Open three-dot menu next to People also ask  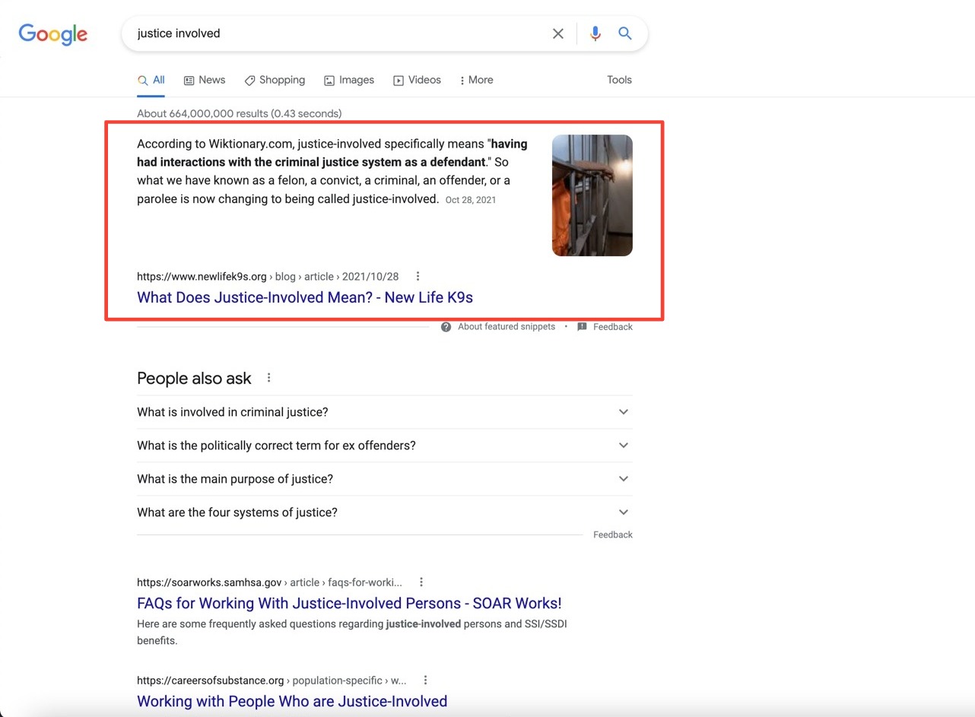(x=268, y=378)
